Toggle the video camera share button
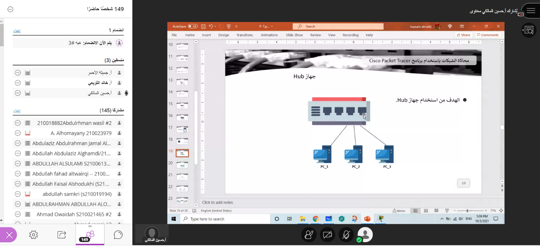 (327, 235)
